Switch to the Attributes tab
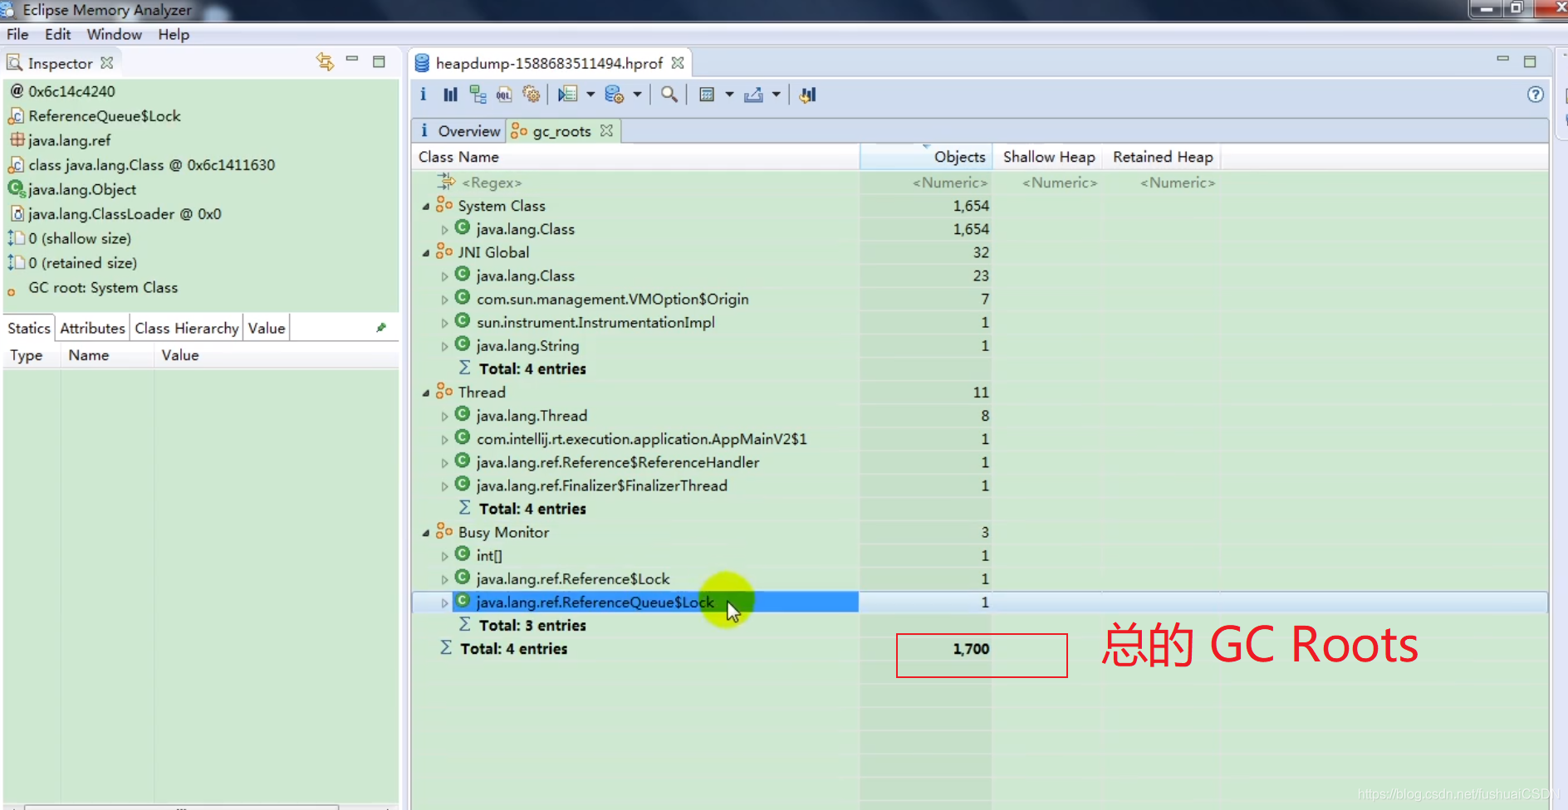This screenshot has width=1568, height=810. 92,328
